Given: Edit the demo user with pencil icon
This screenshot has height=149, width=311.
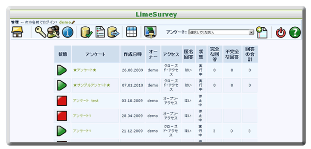Looking at the screenshot, I should (73, 22).
